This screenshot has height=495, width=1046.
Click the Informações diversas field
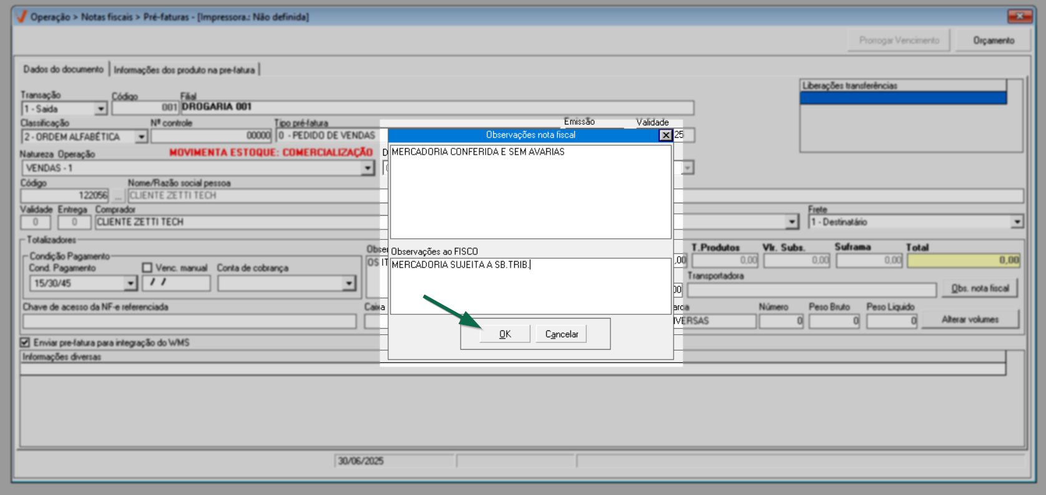tap(512, 369)
